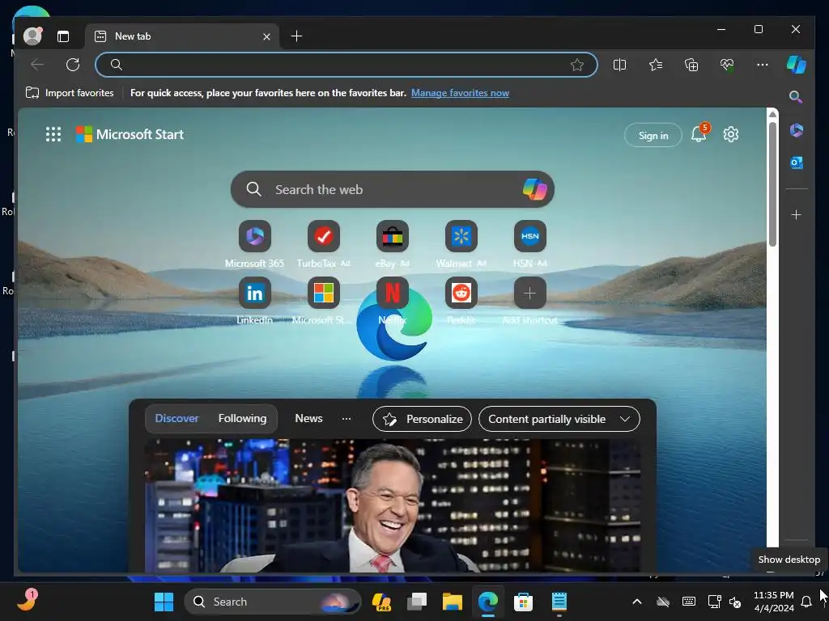Open taskbar notification bell icon

click(806, 602)
